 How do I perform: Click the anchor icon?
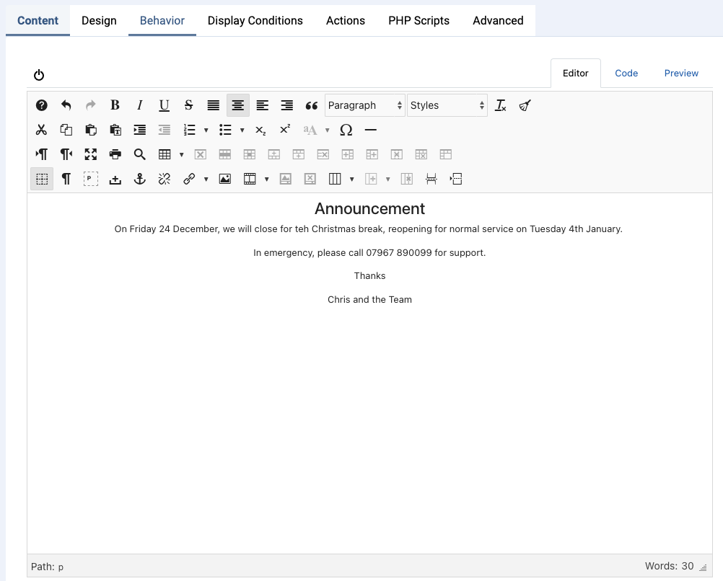click(140, 179)
